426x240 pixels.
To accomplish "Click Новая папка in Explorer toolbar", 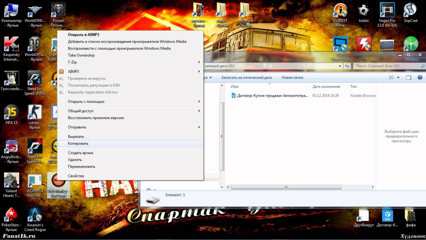I will (x=292, y=77).
